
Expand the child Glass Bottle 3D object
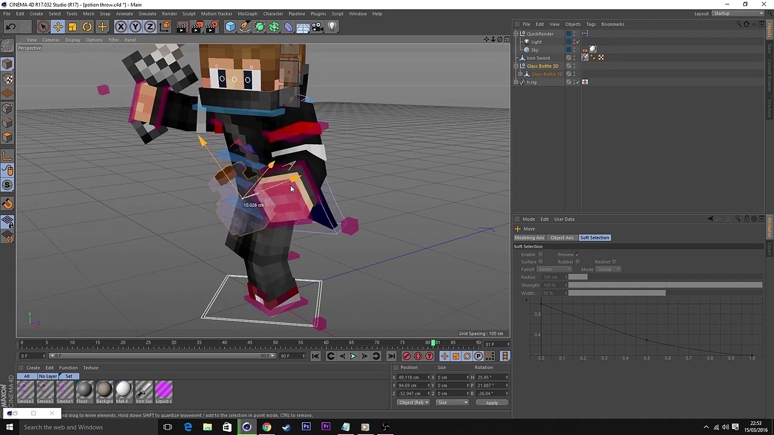coord(520,74)
